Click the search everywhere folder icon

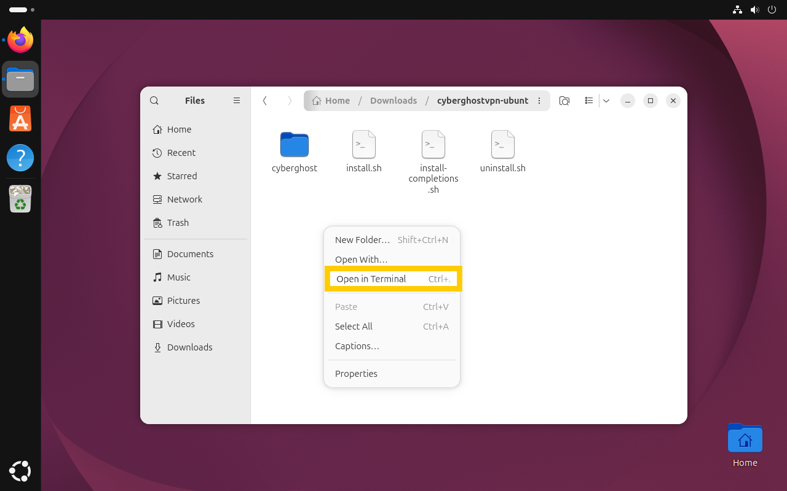(564, 101)
